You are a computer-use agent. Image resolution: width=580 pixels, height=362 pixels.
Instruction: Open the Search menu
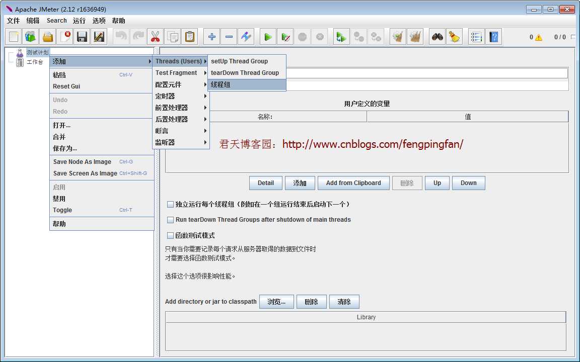[56, 21]
